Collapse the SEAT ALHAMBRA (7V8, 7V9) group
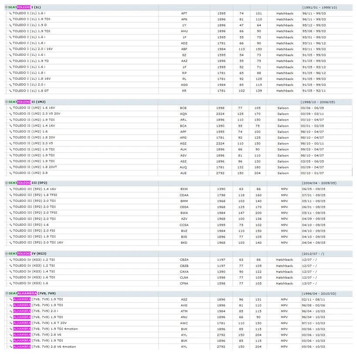 (7, 293)
